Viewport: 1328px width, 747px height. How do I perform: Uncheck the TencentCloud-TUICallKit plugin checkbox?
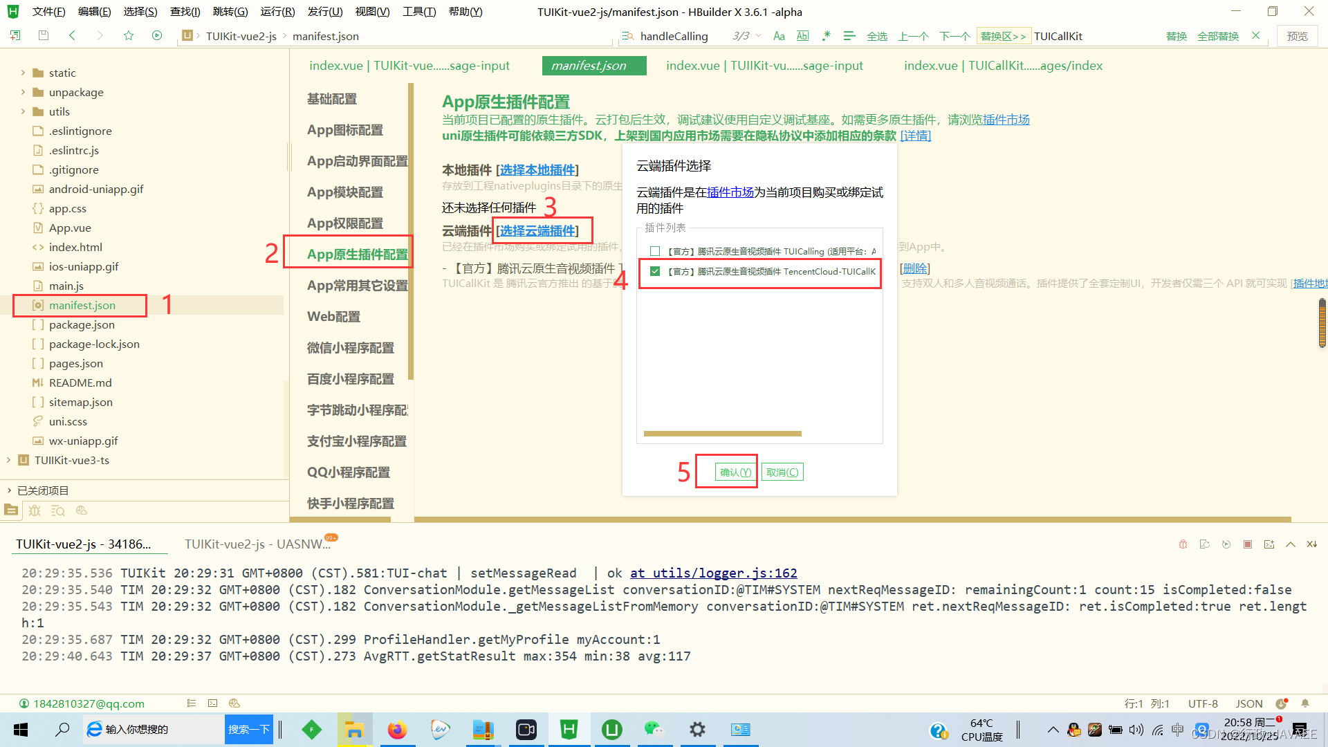(655, 271)
